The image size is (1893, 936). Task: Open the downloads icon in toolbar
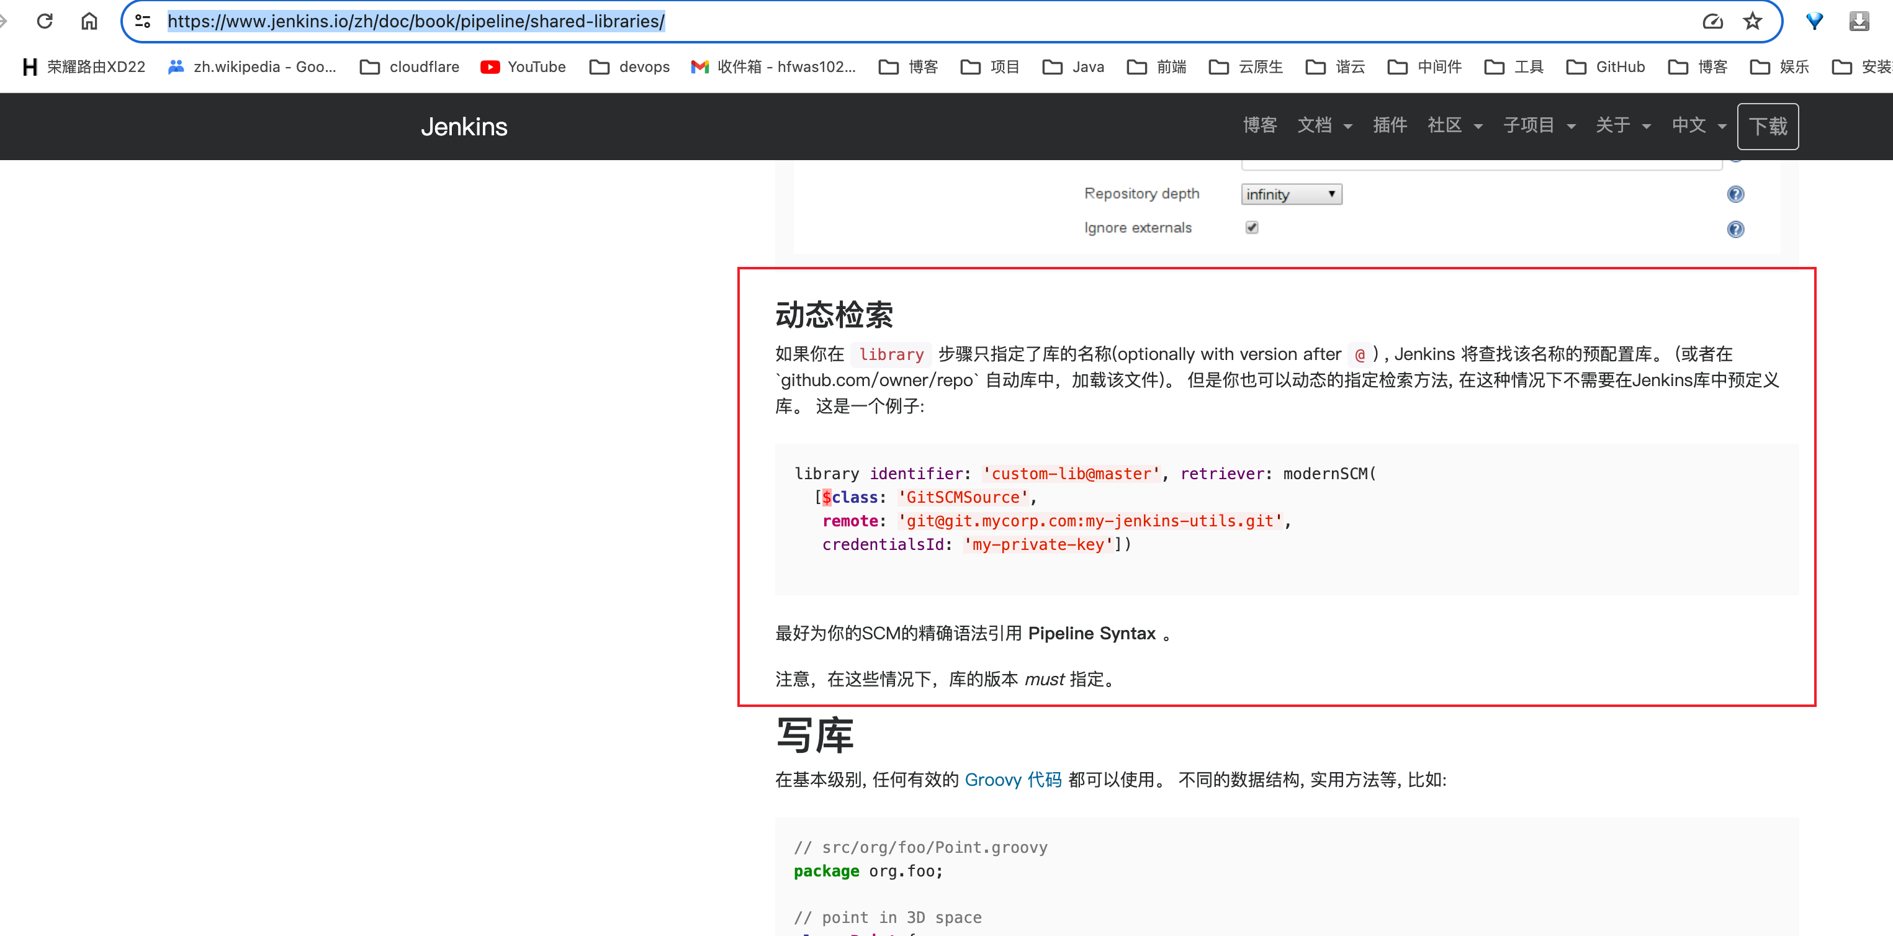(x=1859, y=21)
